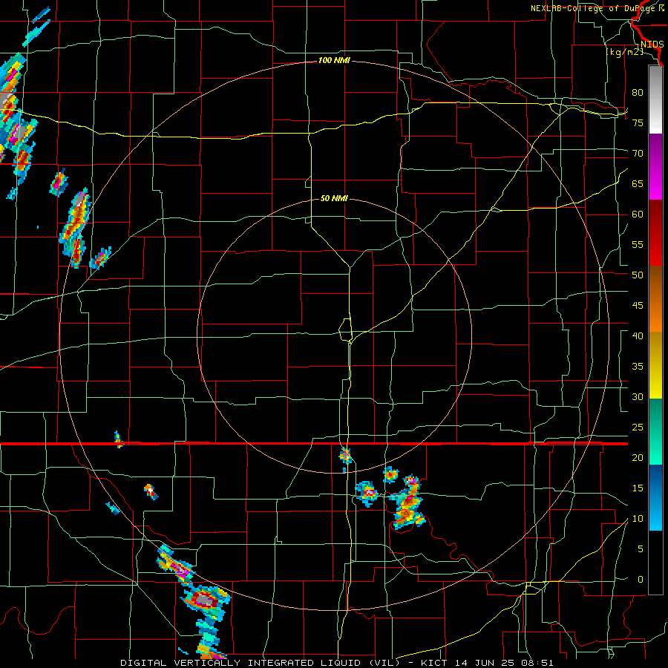Click the NEXLAB-College of DuPage credit text

597,8
